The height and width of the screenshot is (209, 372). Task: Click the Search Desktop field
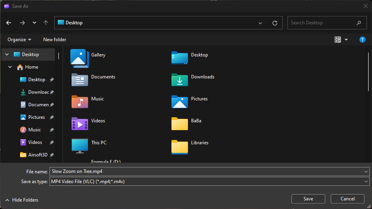click(x=322, y=23)
